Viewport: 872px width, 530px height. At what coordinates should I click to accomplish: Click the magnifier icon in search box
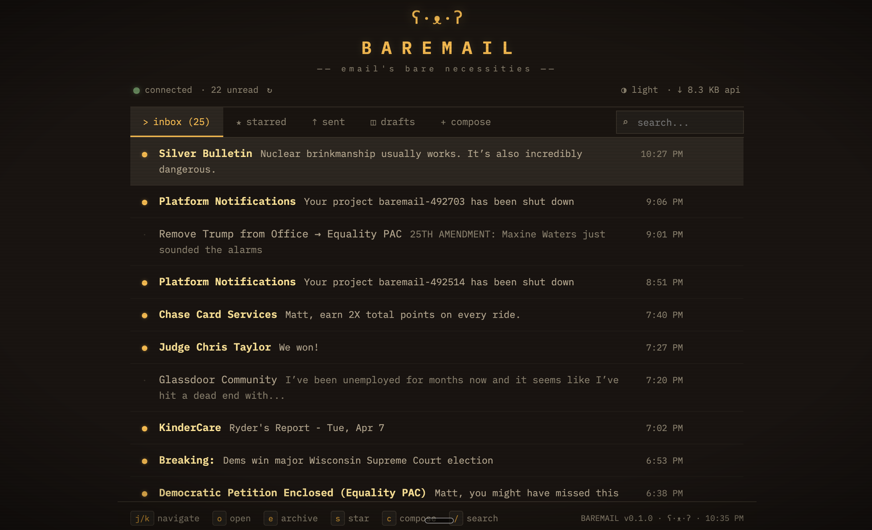(625, 123)
